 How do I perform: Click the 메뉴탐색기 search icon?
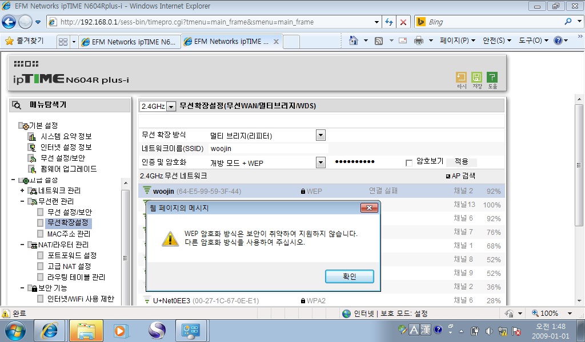point(17,105)
